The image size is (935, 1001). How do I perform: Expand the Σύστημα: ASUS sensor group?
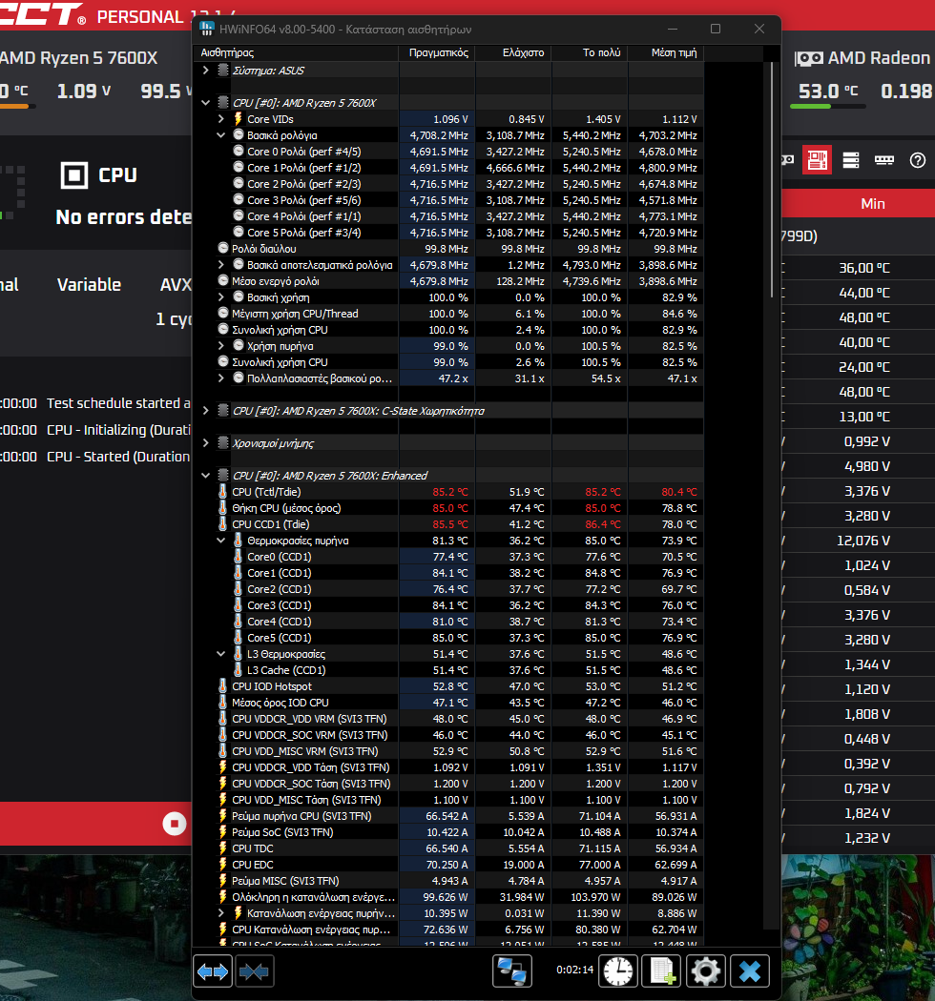coord(206,71)
